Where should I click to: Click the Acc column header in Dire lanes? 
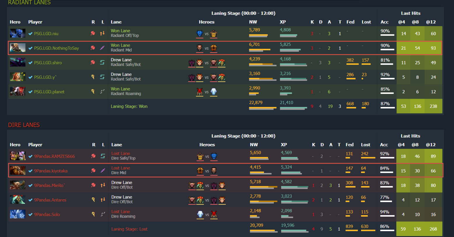click(384, 145)
